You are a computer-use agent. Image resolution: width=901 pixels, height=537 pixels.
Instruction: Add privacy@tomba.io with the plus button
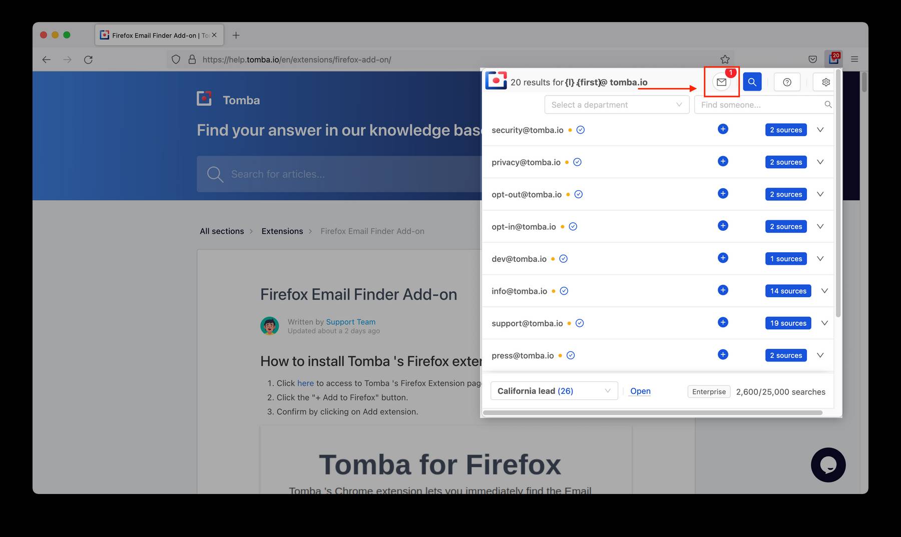(x=723, y=161)
